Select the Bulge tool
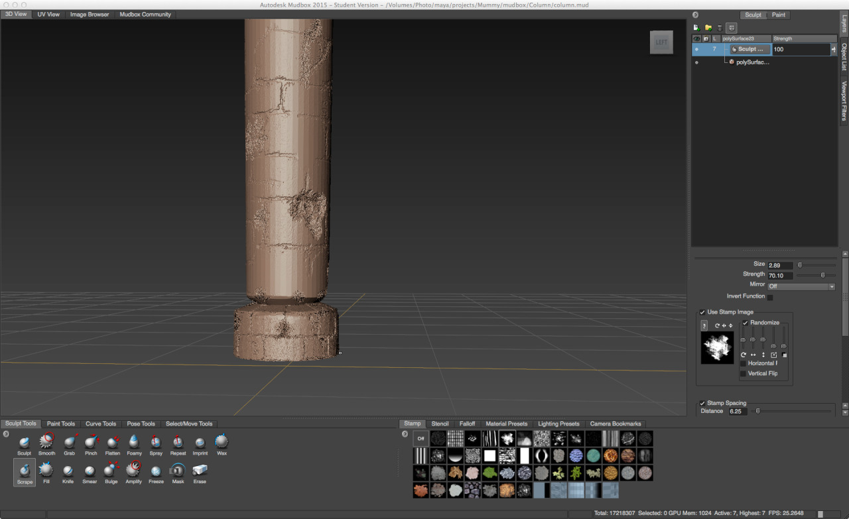This screenshot has width=849, height=519. (x=111, y=473)
